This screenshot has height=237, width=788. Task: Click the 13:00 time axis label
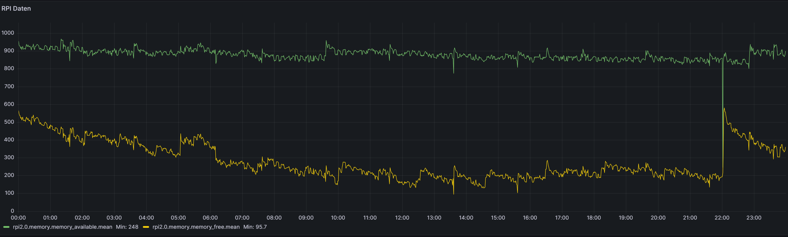434,218
